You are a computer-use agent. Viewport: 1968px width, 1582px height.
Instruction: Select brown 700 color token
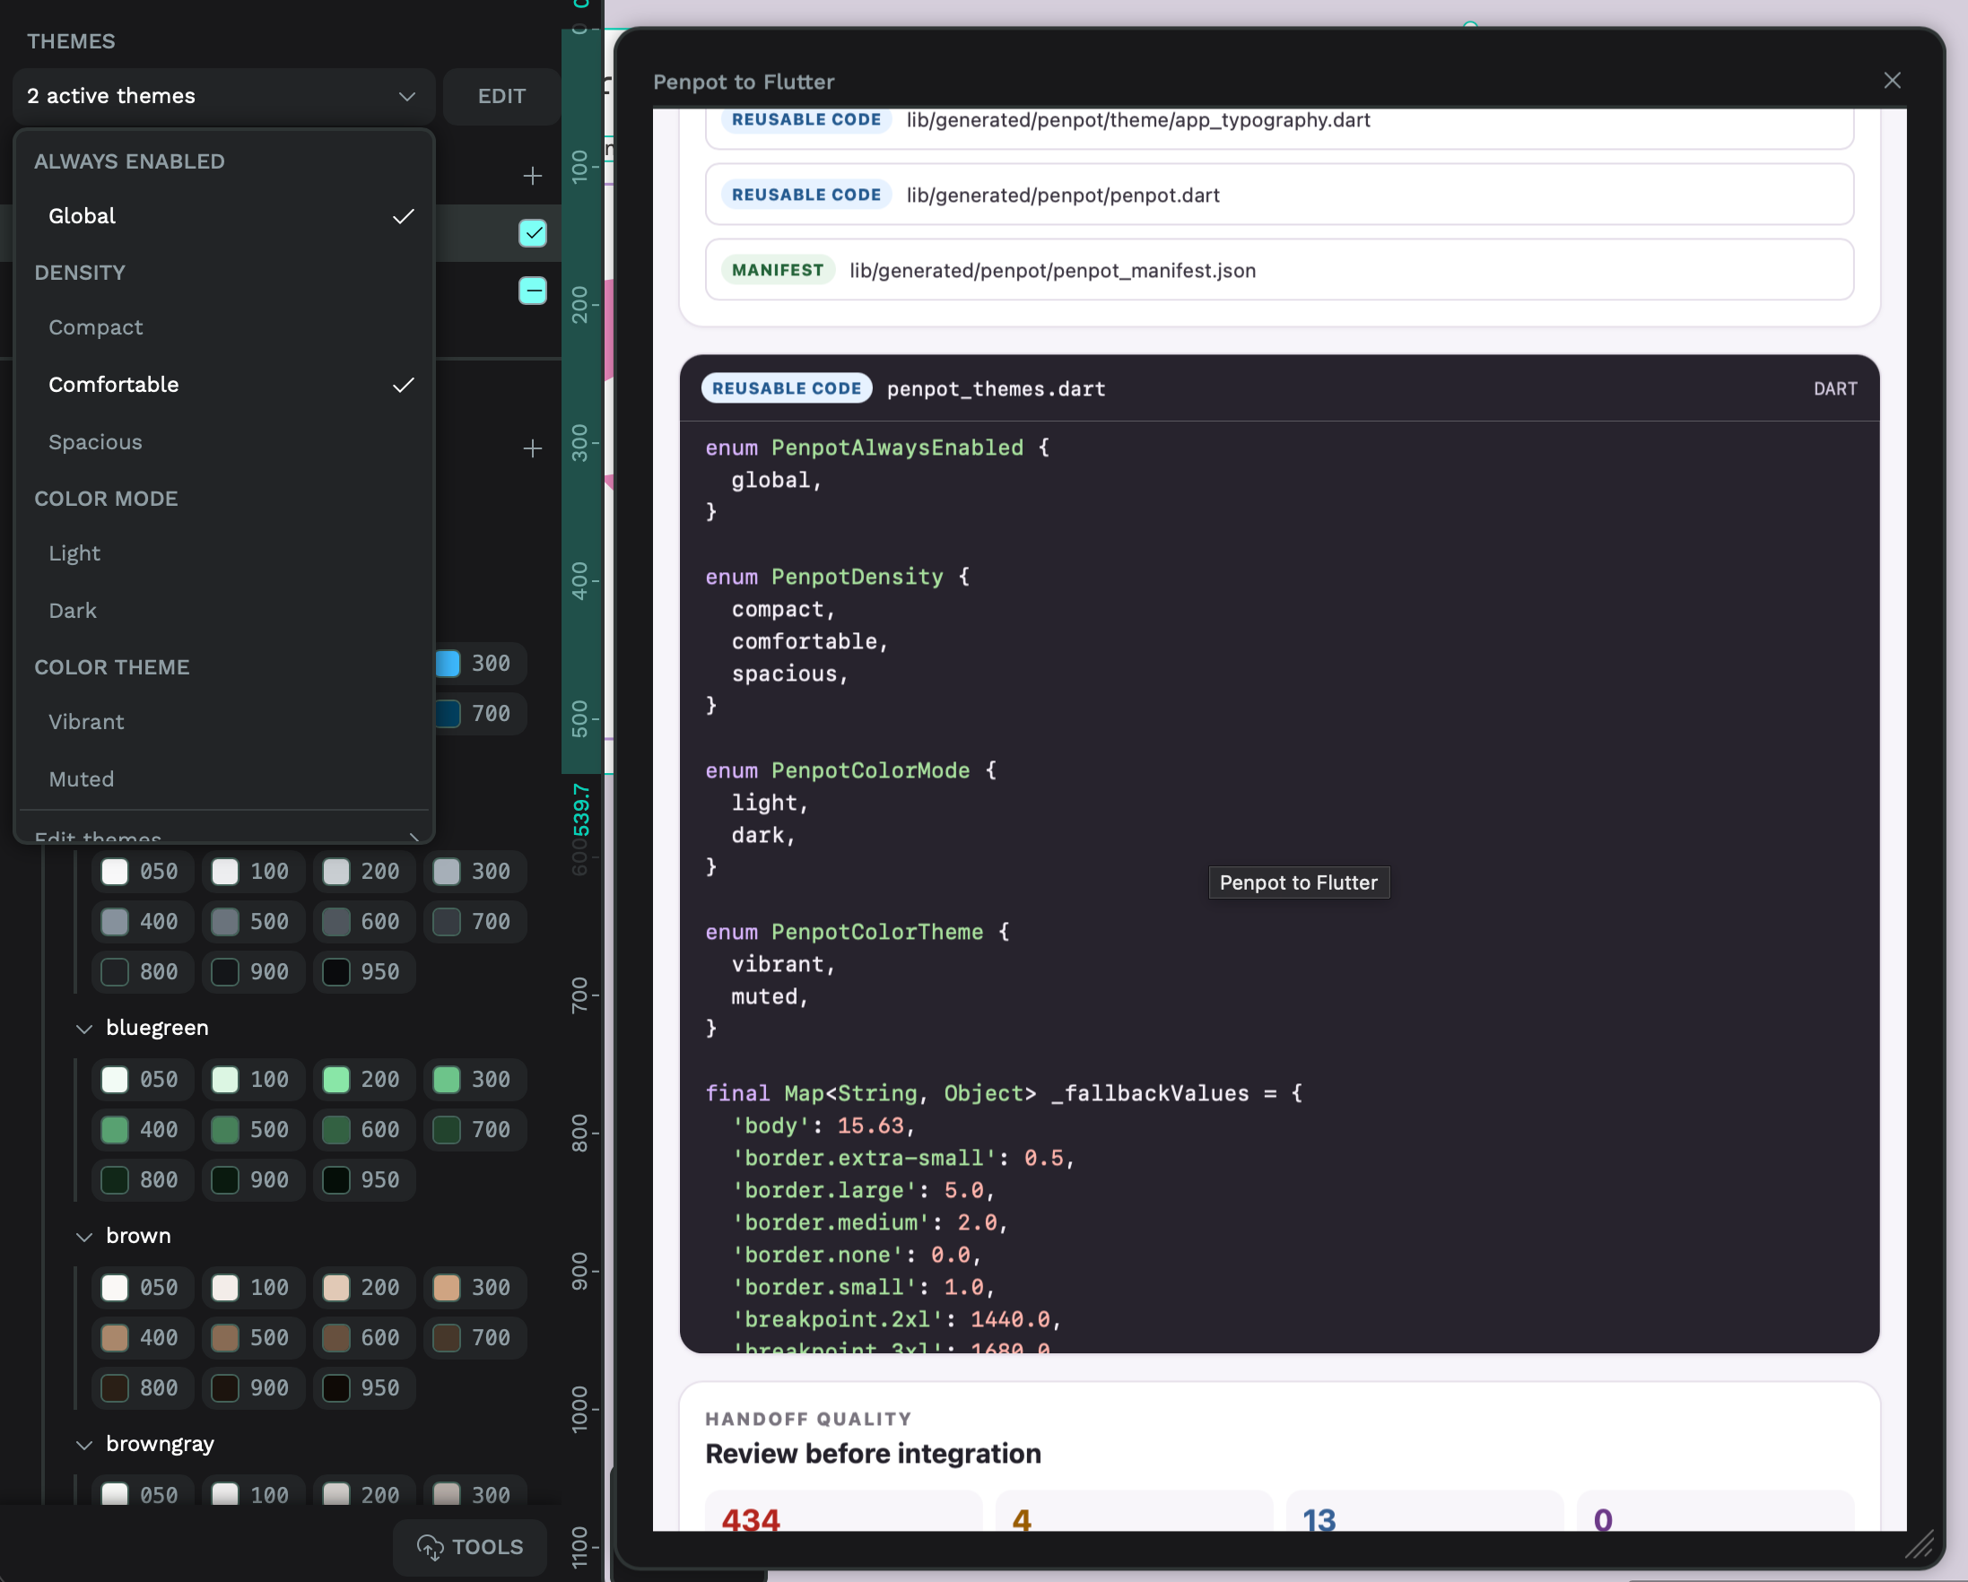[474, 1337]
